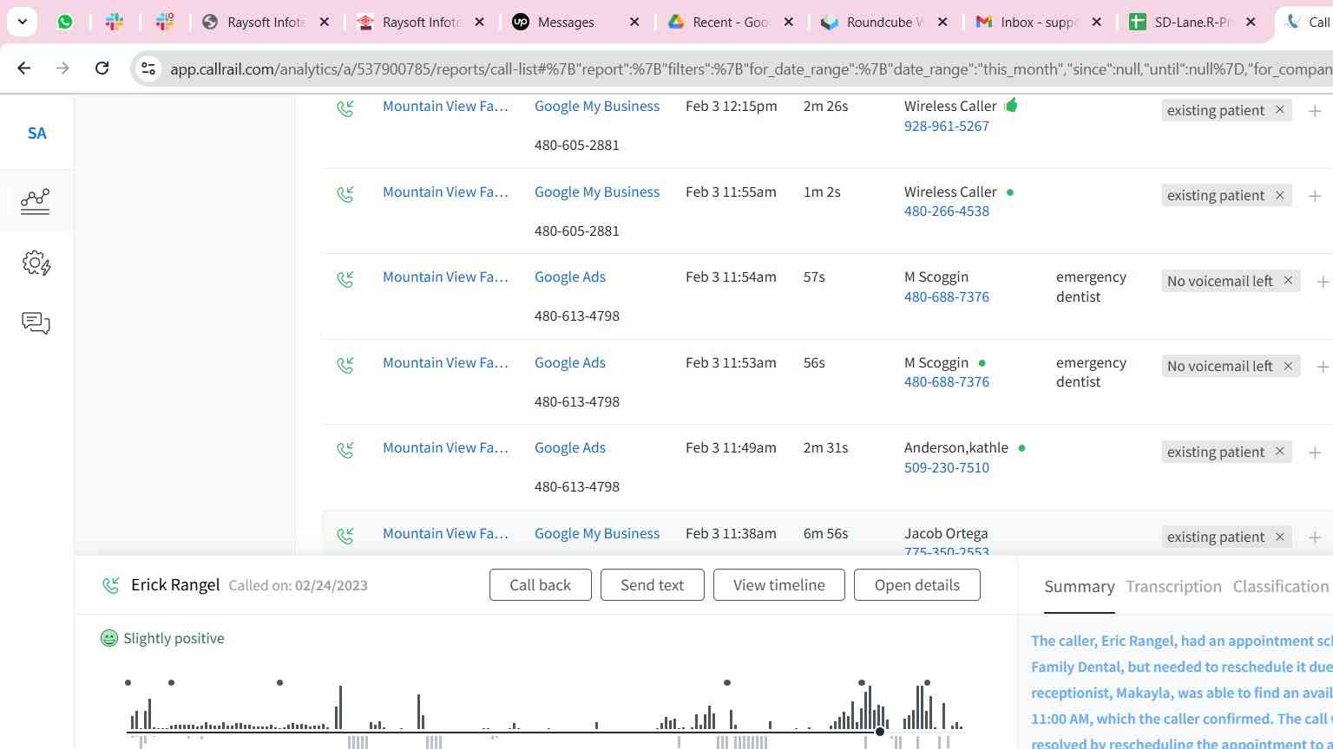1333x749 pixels.
Task: Click the call icon beside Erick Rangel
Action: pos(110,585)
